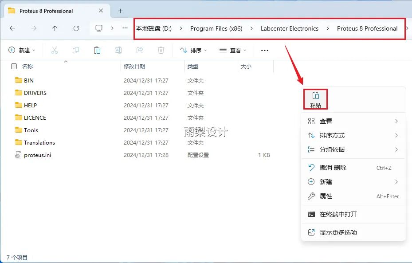Click the Share icon on the toolbar
The image size is (412, 263).
140,50
